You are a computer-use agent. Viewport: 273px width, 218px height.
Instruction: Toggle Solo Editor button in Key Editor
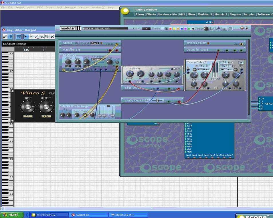[5, 37]
